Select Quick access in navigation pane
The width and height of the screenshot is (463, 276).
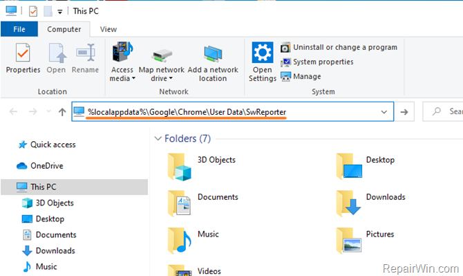coord(47,145)
